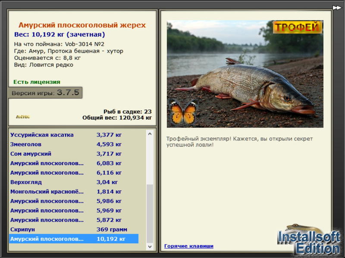Click the orange butterfly icon on photo
The width and height of the screenshot is (345, 258).
(x=183, y=113)
